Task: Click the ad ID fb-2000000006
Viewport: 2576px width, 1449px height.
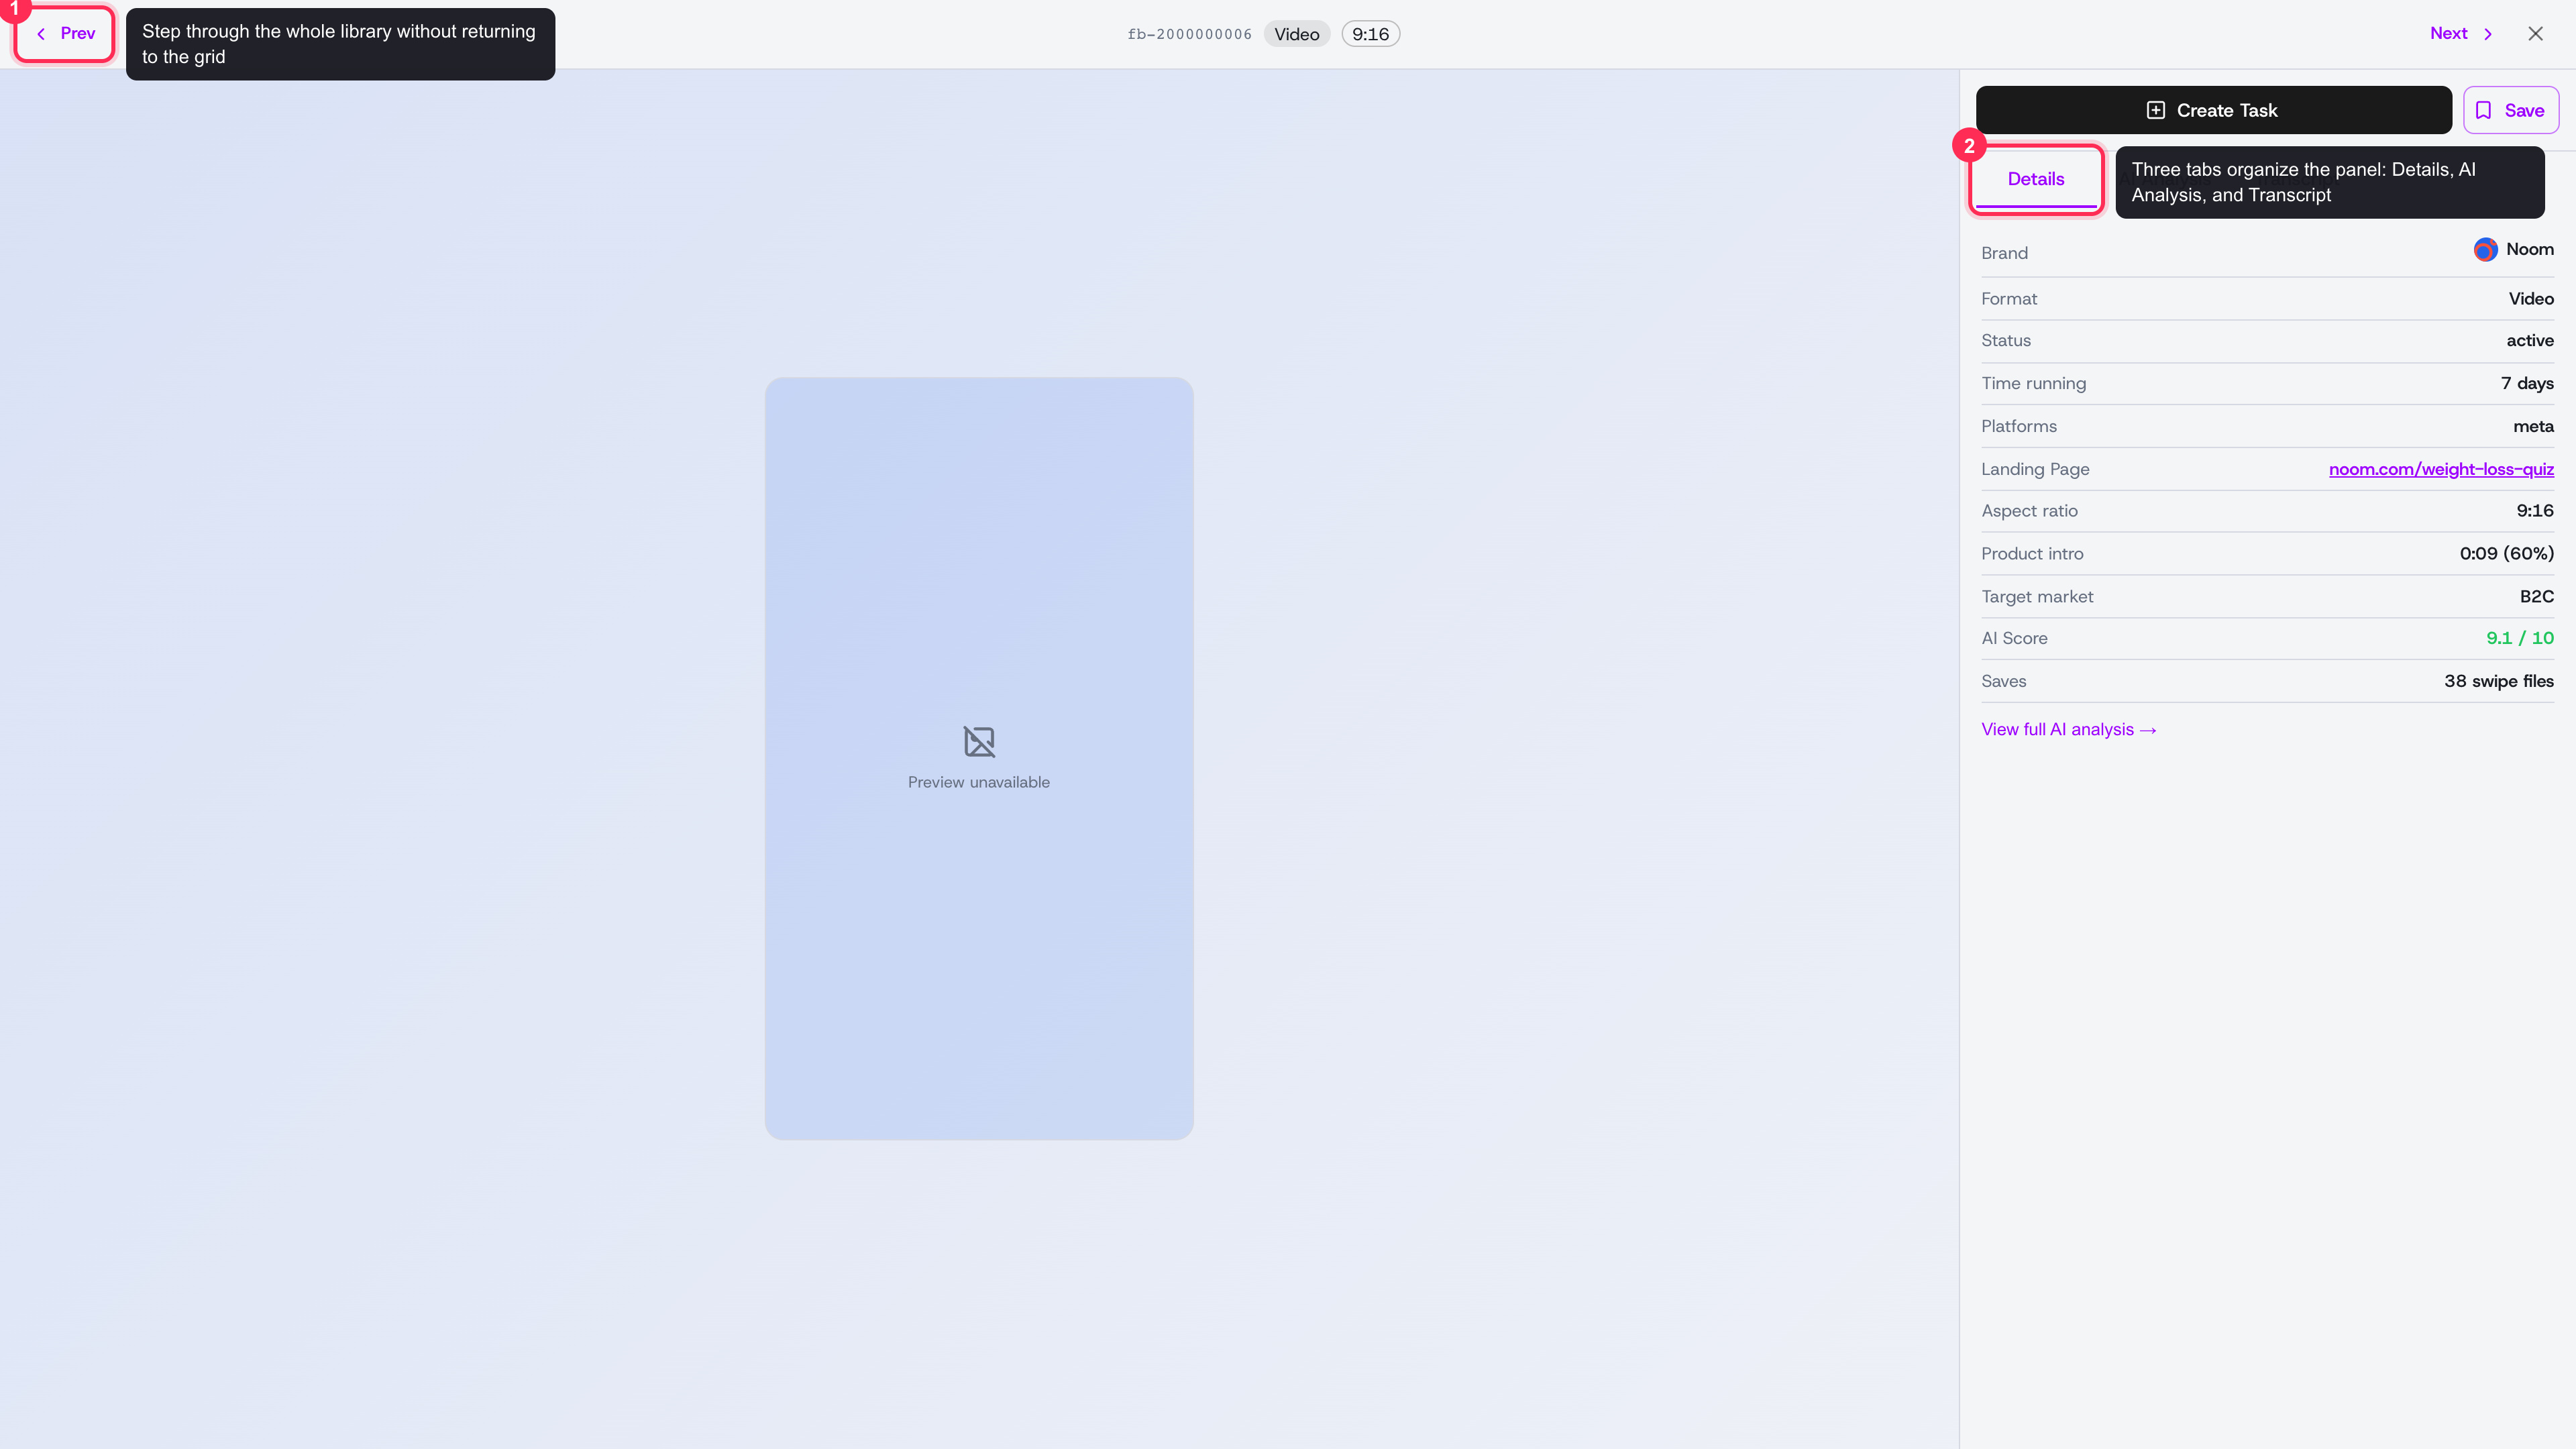Action: click(1189, 34)
